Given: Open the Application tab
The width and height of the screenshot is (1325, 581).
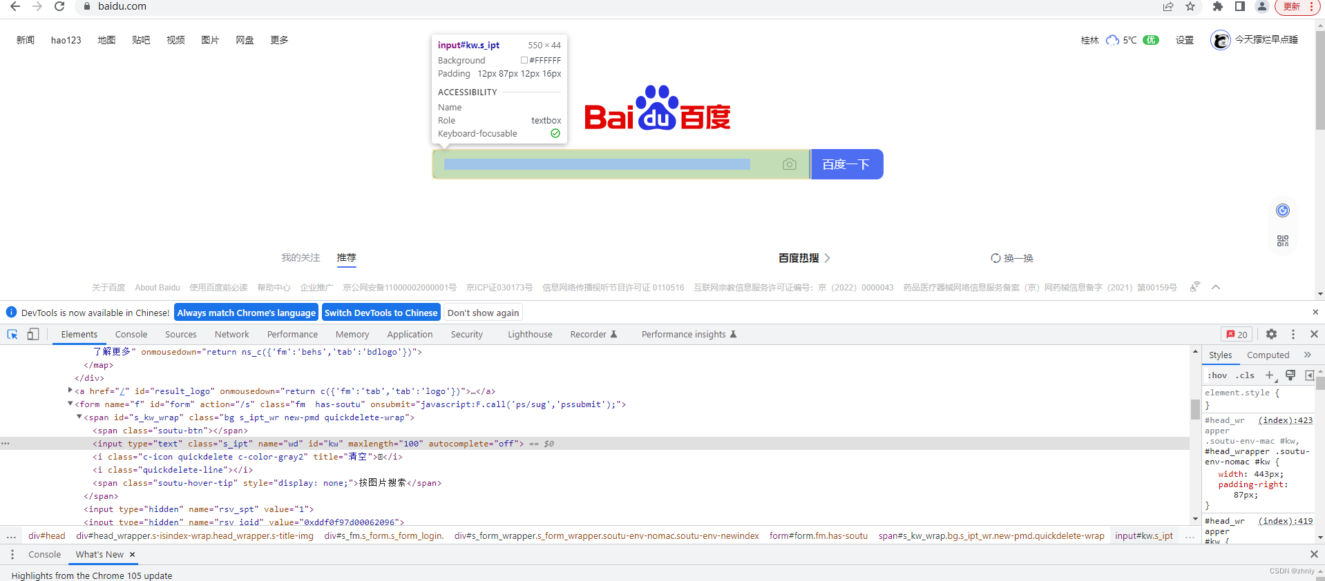Looking at the screenshot, I should tap(410, 334).
